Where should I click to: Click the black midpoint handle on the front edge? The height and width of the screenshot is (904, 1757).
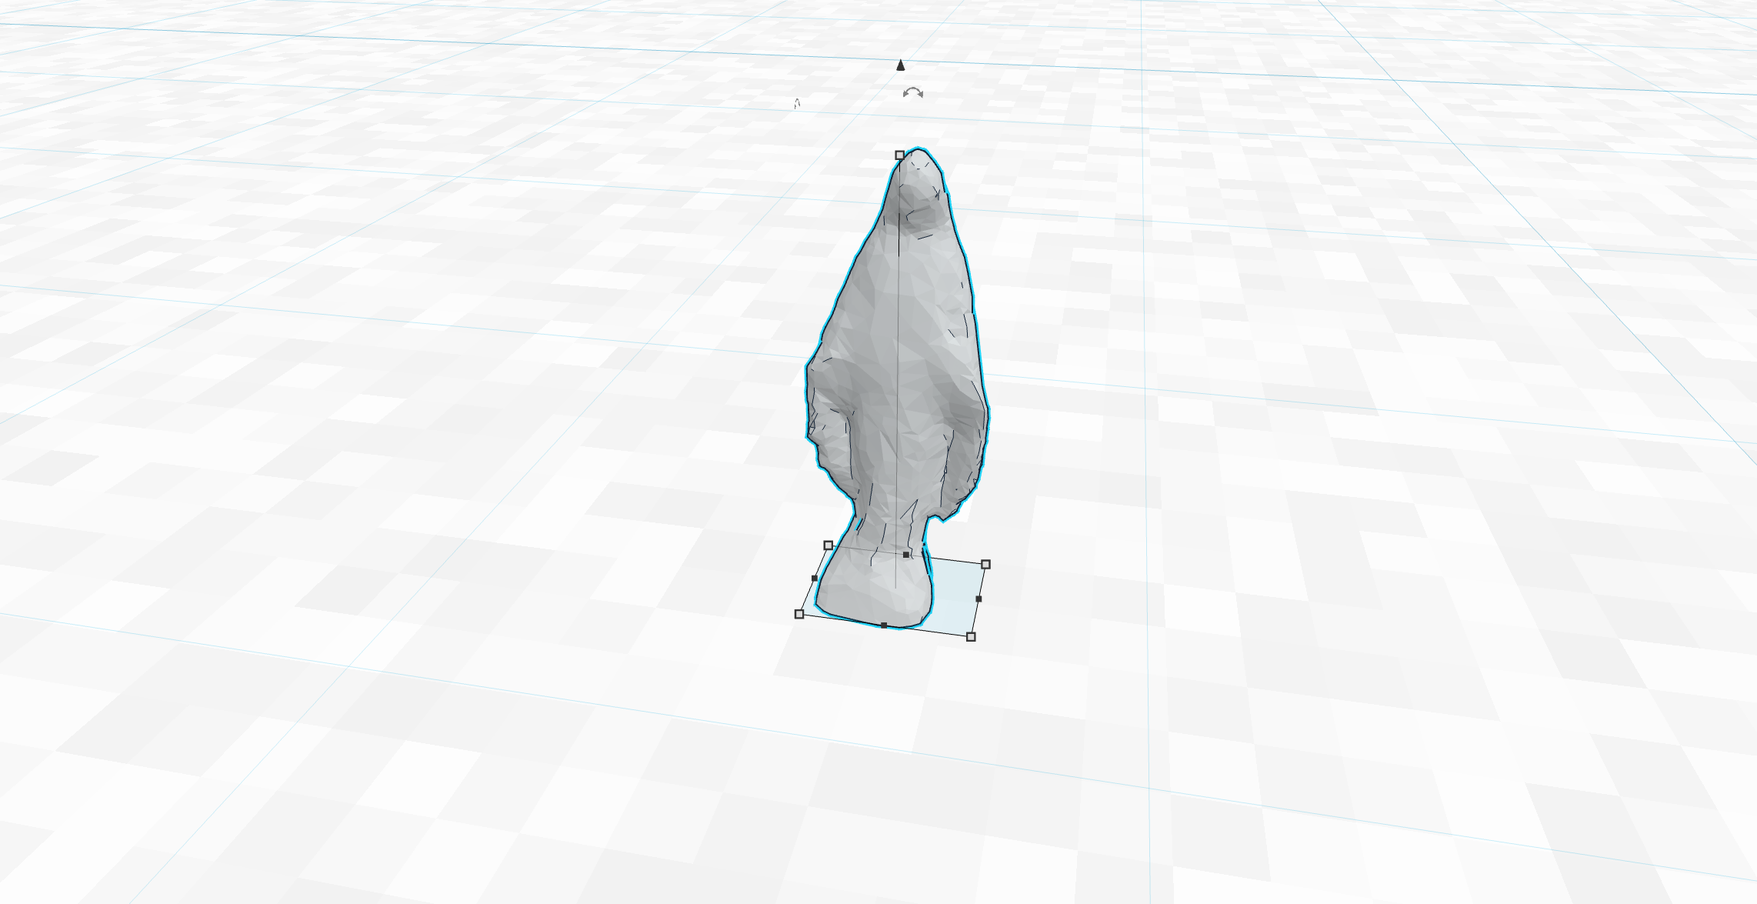[x=884, y=625]
